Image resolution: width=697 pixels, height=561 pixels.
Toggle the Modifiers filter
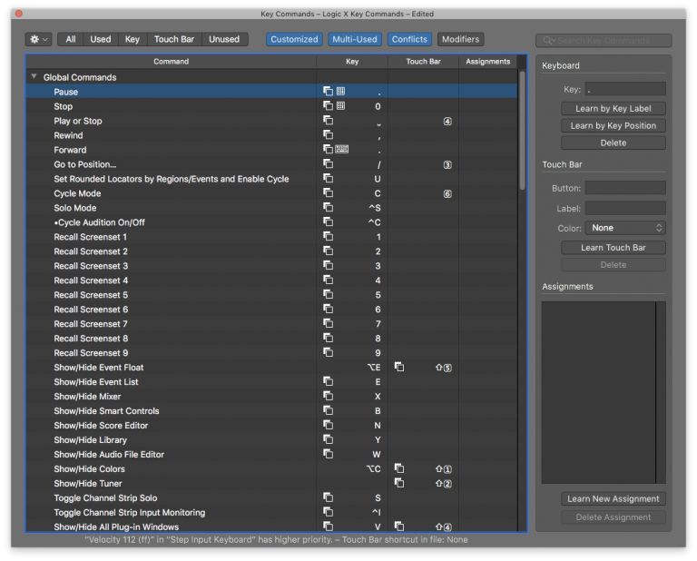pyautogui.click(x=460, y=40)
